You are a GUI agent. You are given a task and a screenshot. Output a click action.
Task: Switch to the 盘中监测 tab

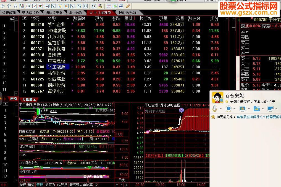coord(76,13)
